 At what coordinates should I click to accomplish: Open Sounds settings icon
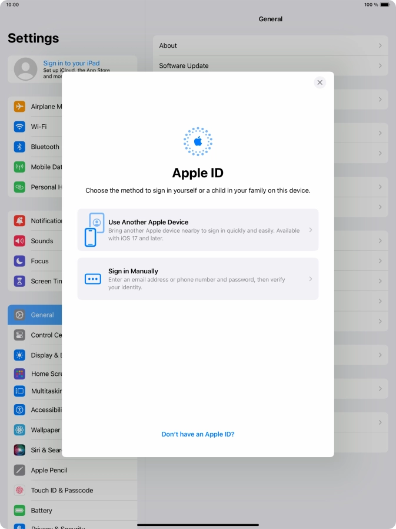(20, 241)
